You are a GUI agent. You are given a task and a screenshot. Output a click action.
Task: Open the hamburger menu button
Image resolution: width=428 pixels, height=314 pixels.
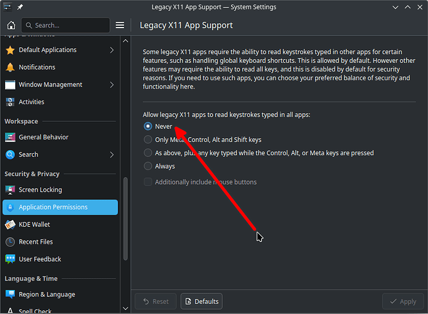(120, 25)
